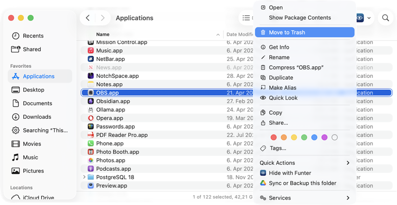Go back with the left chevron
Image resolution: width=397 pixels, height=205 pixels.
click(88, 18)
